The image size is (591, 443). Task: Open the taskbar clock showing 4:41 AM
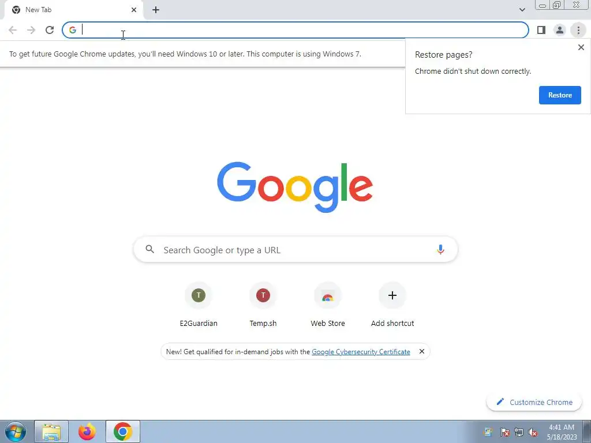click(562, 432)
